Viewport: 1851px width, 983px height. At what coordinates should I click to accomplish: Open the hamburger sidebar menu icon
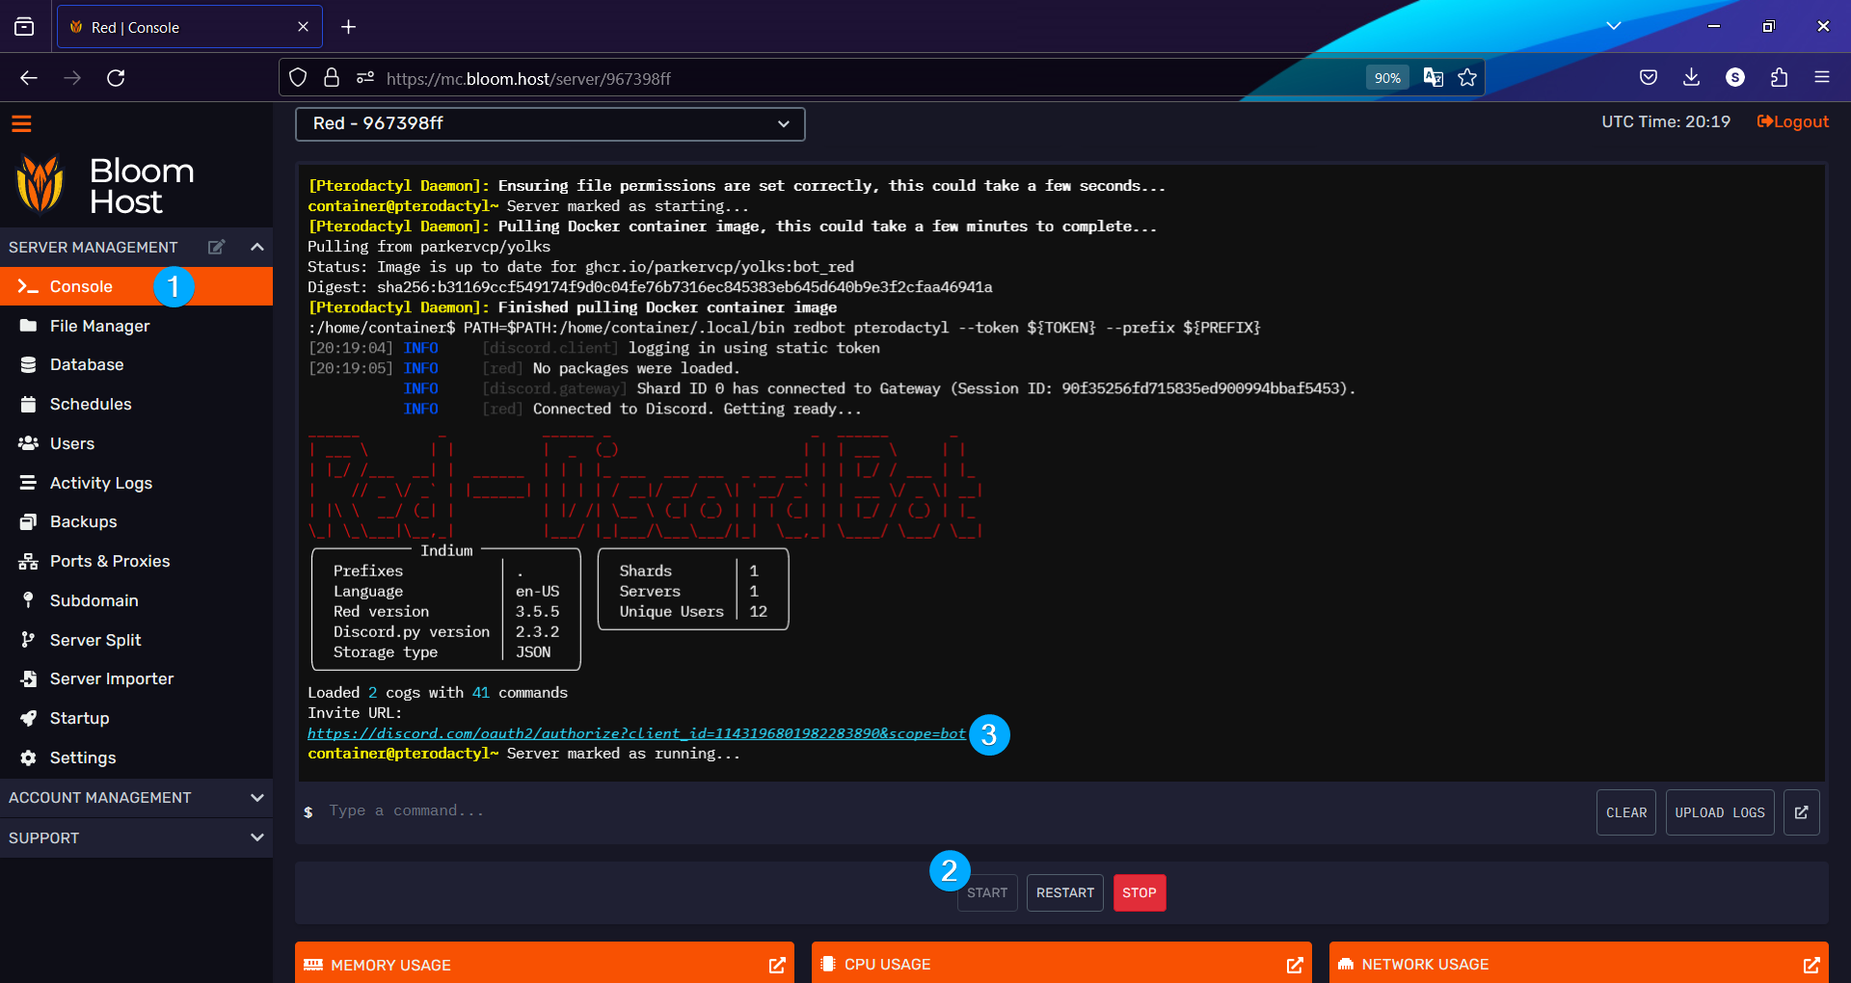(21, 123)
